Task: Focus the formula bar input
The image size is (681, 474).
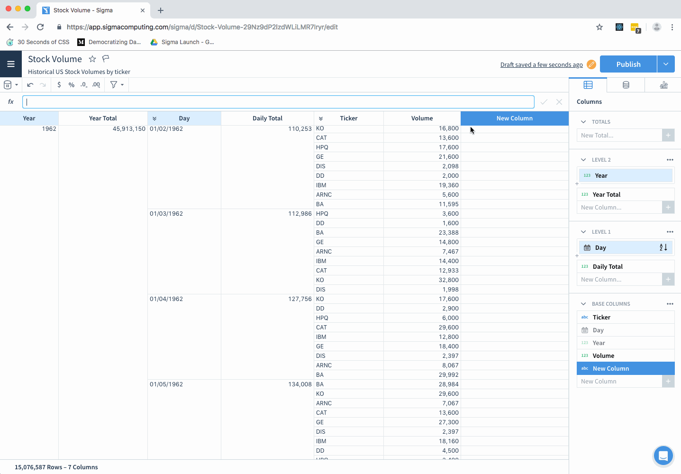Action: pyautogui.click(x=278, y=102)
